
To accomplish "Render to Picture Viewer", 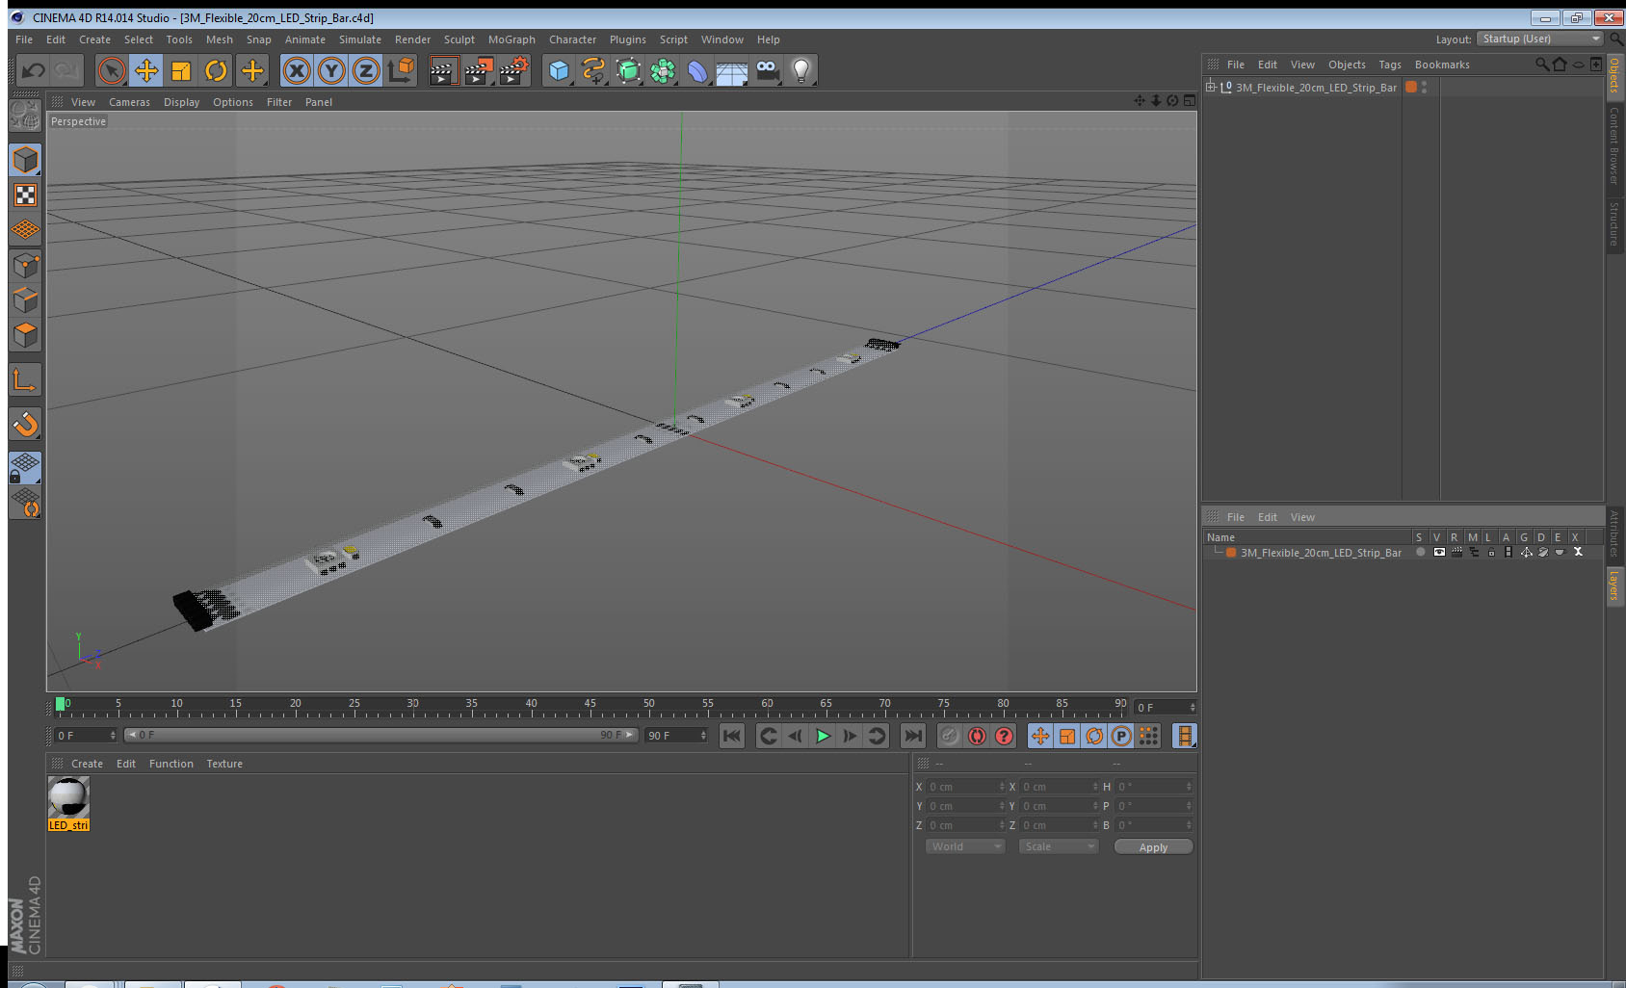I will (478, 70).
